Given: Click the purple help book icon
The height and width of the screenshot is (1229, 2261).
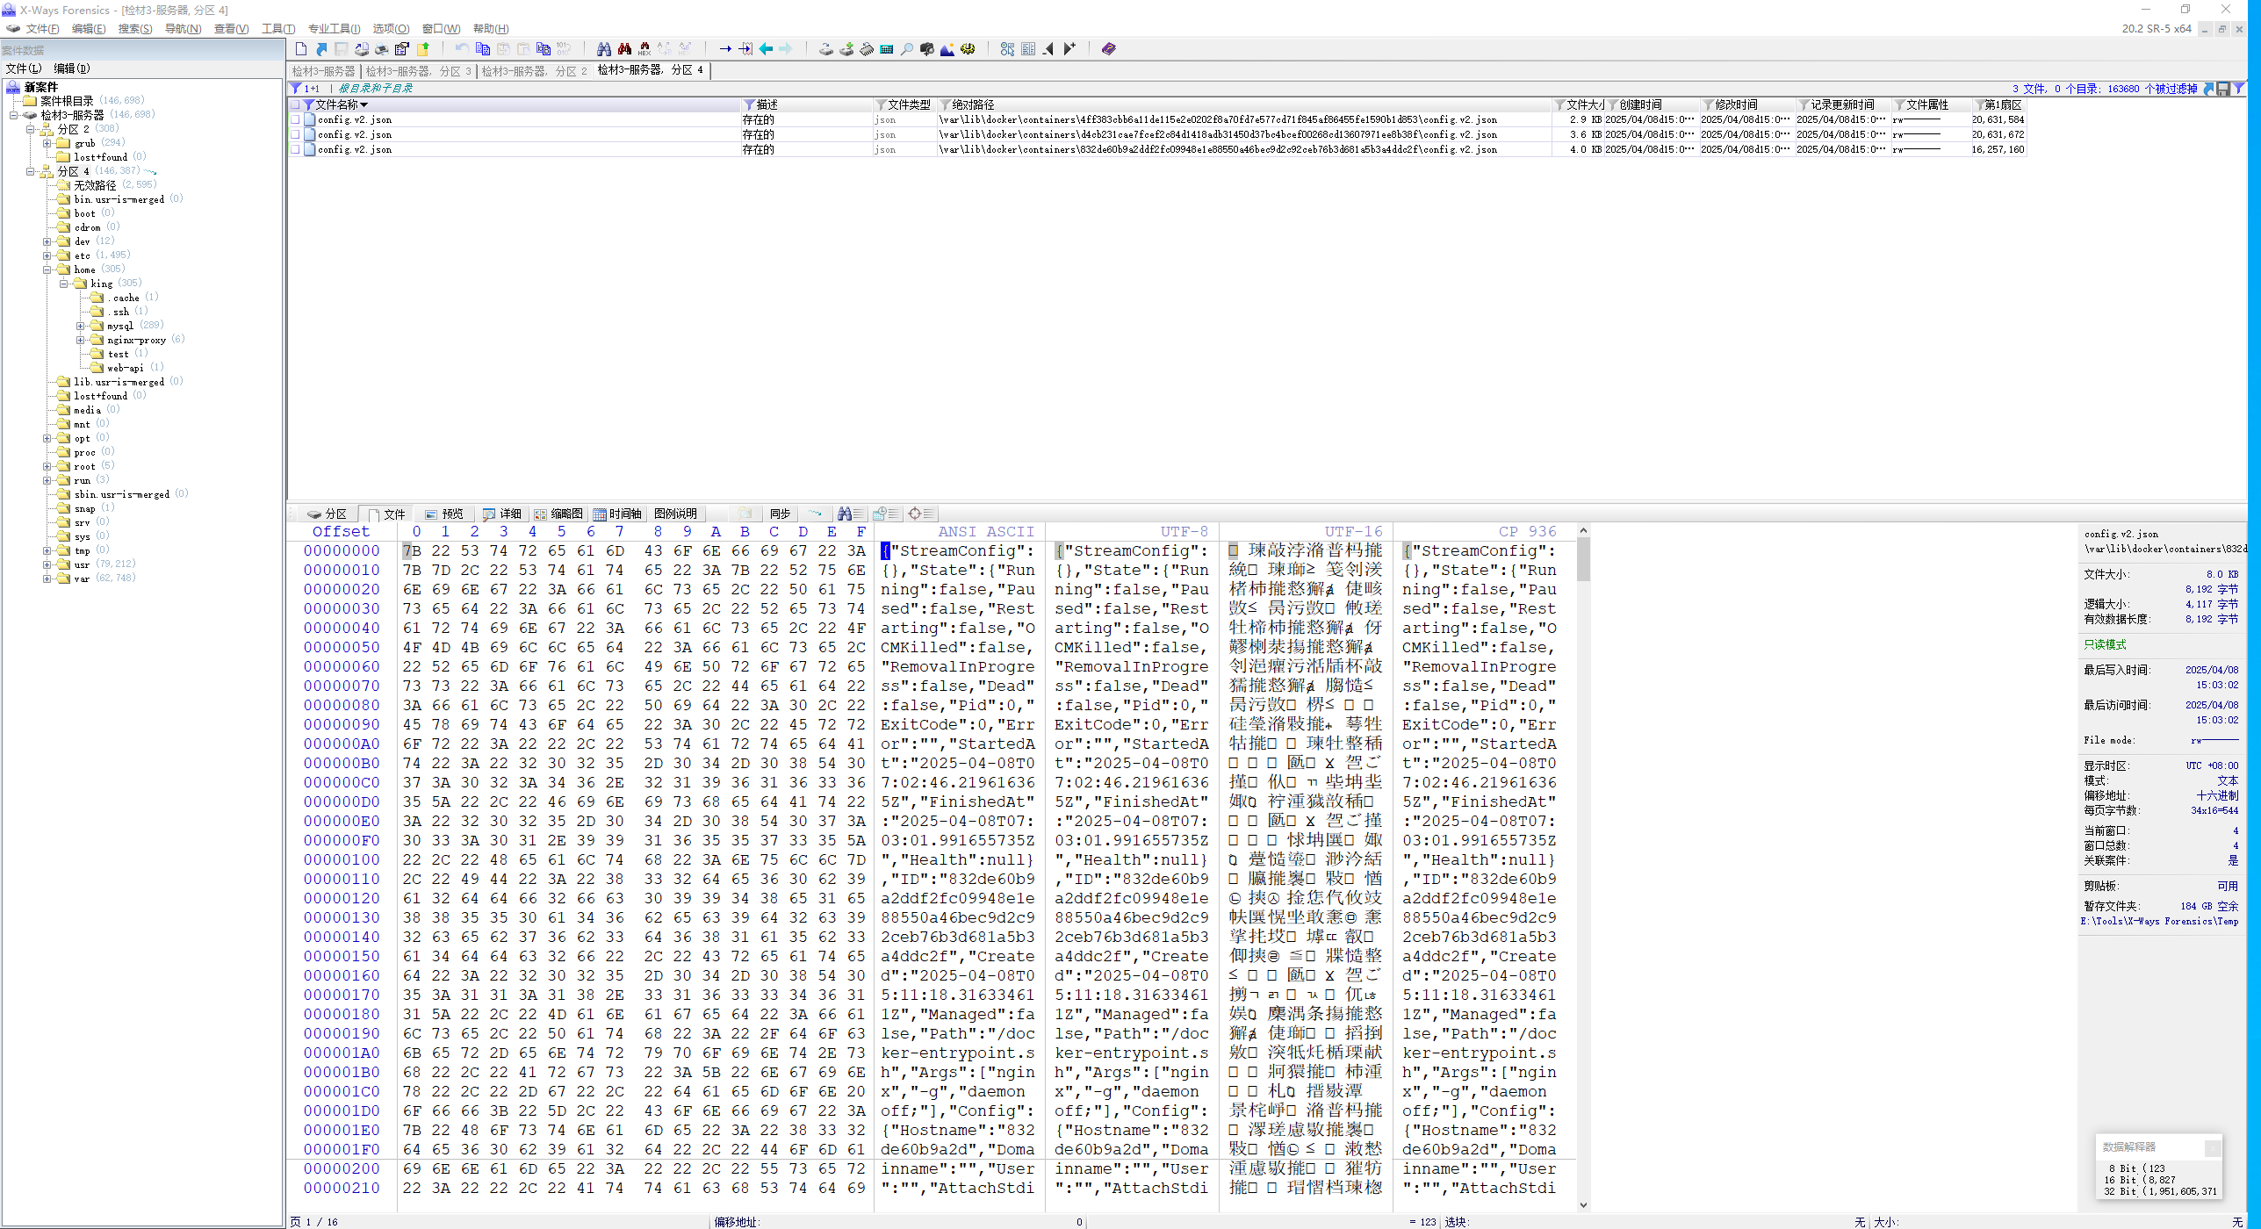Looking at the screenshot, I should [x=1108, y=49].
